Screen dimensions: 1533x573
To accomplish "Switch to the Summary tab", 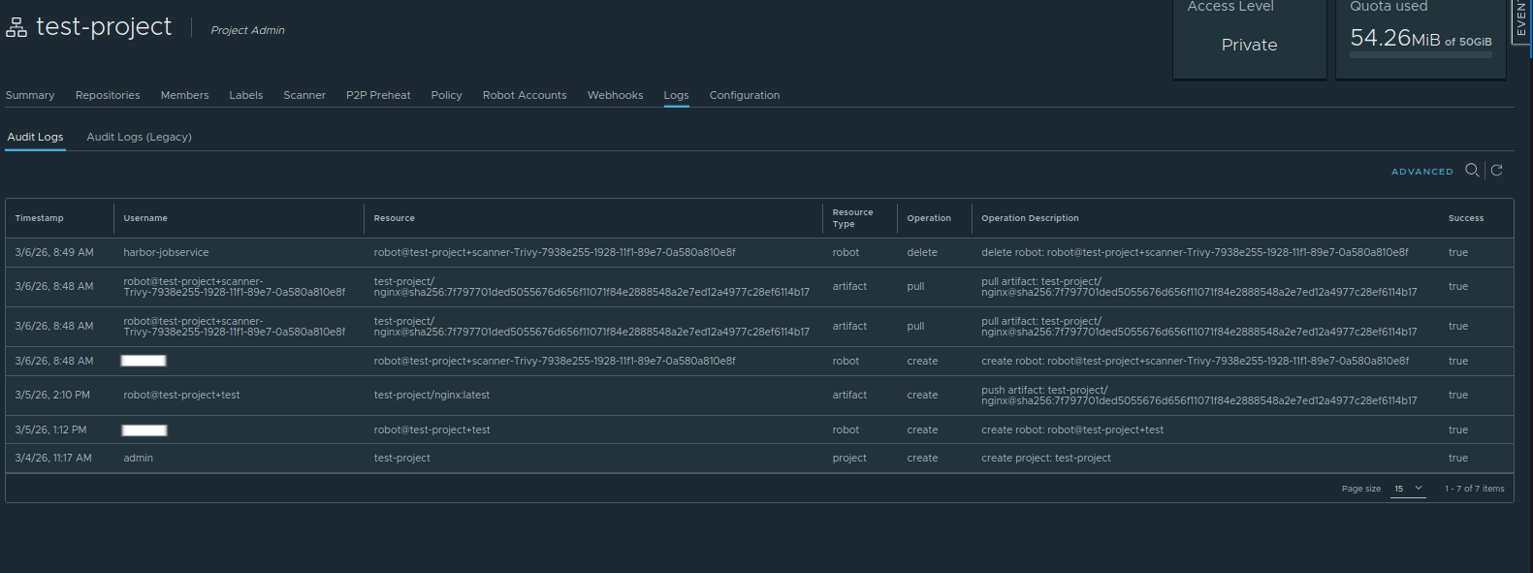I will pos(30,95).
